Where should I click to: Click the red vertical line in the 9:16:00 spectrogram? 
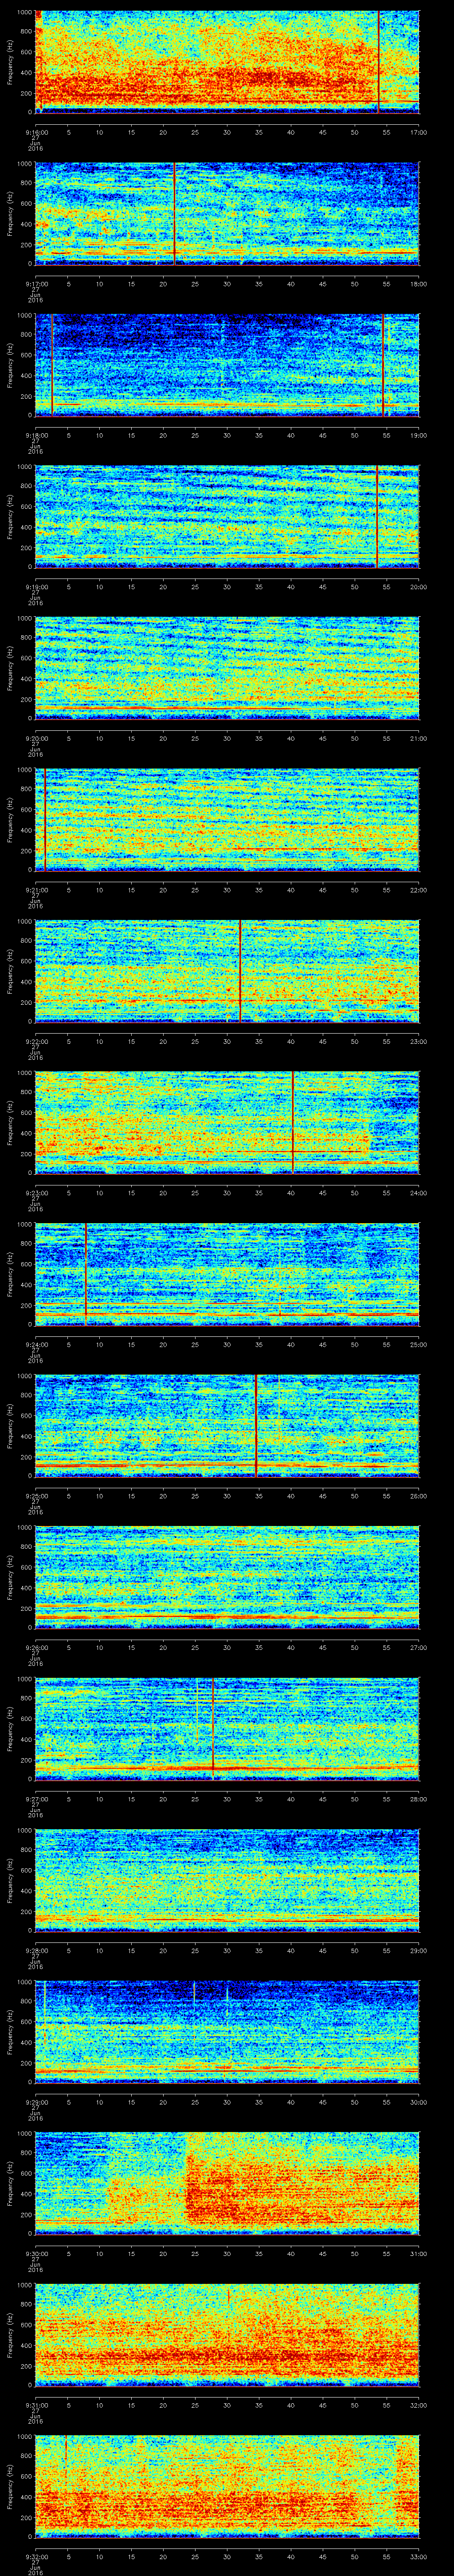pyautogui.click(x=378, y=62)
